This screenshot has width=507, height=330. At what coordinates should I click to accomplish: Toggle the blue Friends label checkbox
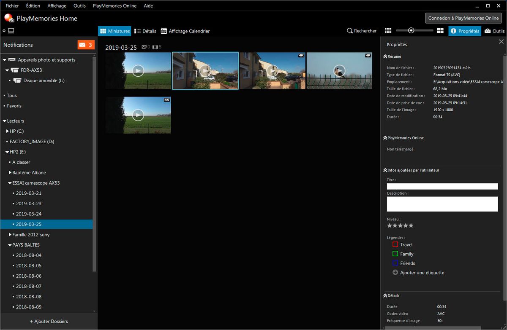point(395,263)
